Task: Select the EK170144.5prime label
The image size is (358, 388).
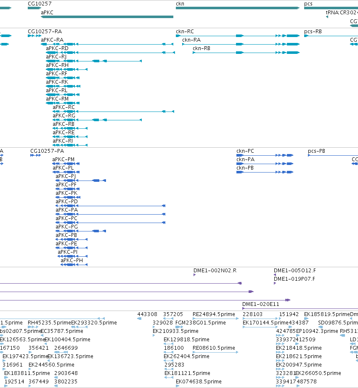Action: pos(266,323)
